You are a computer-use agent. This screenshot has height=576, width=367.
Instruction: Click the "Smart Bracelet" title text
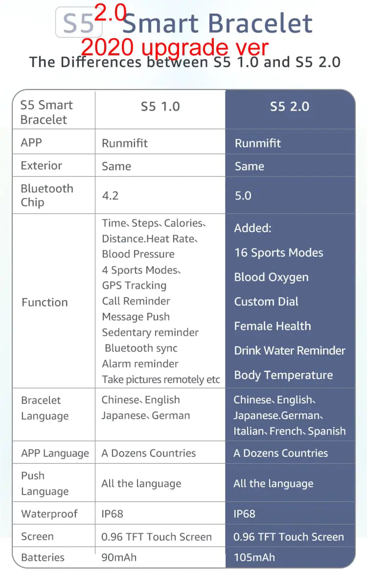[217, 23]
